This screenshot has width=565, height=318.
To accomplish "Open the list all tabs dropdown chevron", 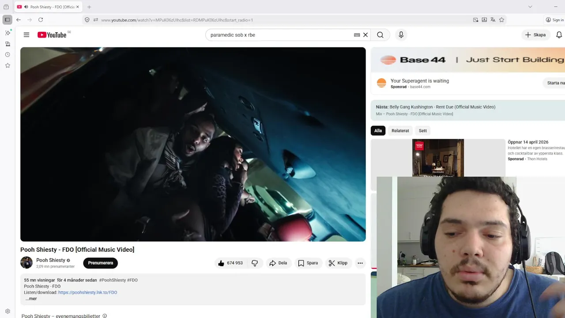I will click(x=530, y=7).
